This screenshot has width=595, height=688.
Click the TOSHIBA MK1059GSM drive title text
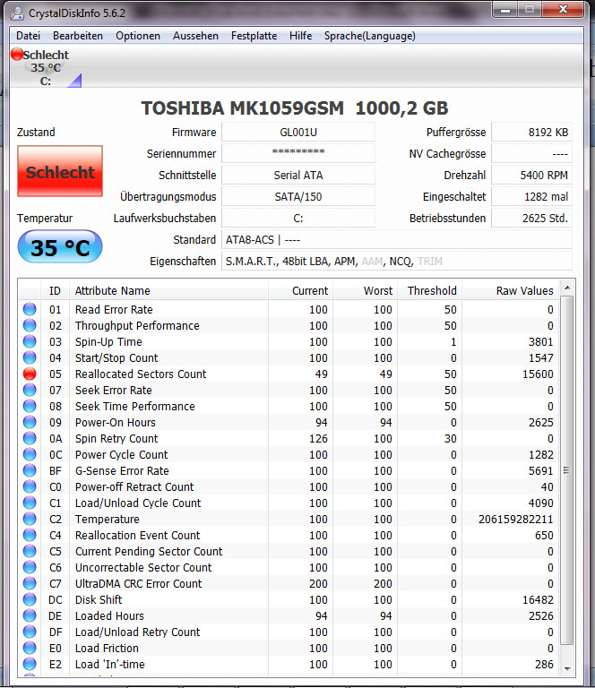[295, 108]
